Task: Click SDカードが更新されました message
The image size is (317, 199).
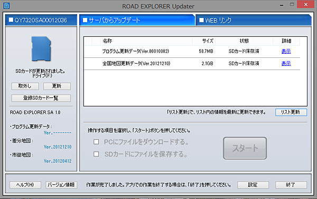Action: [41, 71]
